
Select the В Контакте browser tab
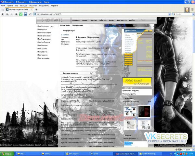tap(19, 9)
